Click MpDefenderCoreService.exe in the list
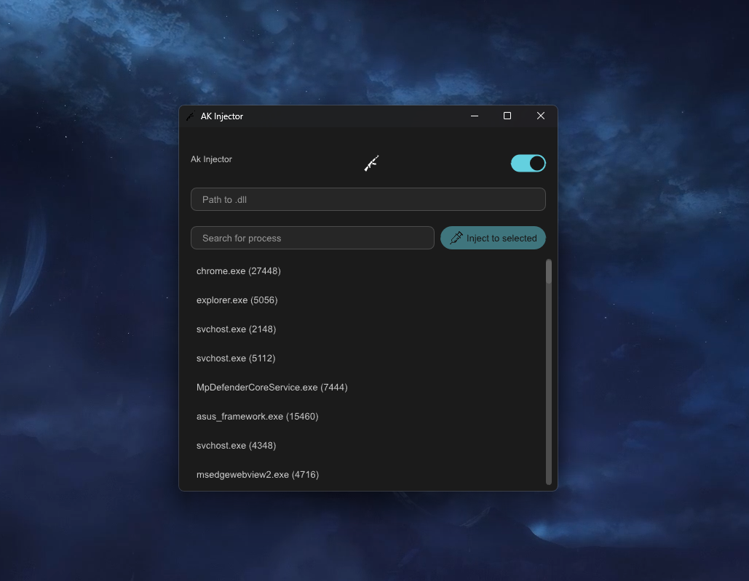Viewport: 749px width, 581px height. coord(272,387)
